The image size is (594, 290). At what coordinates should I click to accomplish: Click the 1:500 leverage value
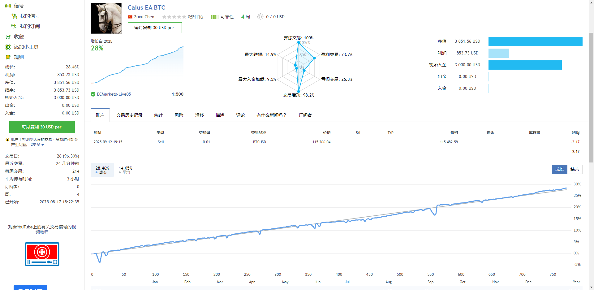(178, 94)
